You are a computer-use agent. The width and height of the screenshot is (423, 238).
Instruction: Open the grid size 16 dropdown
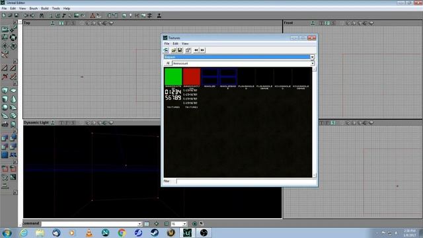click(184, 223)
